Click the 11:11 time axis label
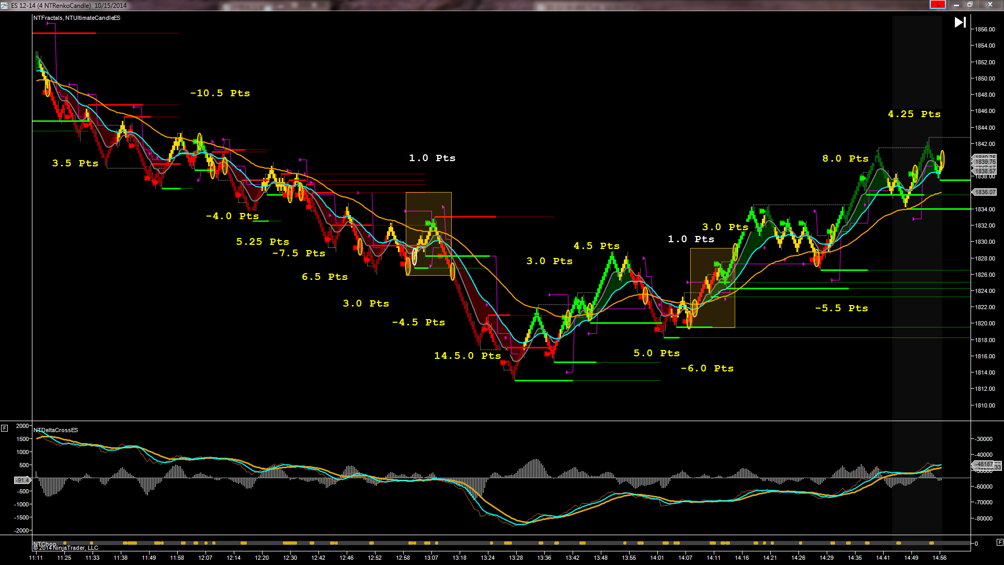 (x=36, y=558)
